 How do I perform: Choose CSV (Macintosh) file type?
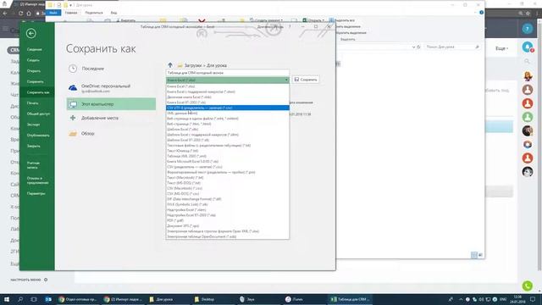coord(228,188)
